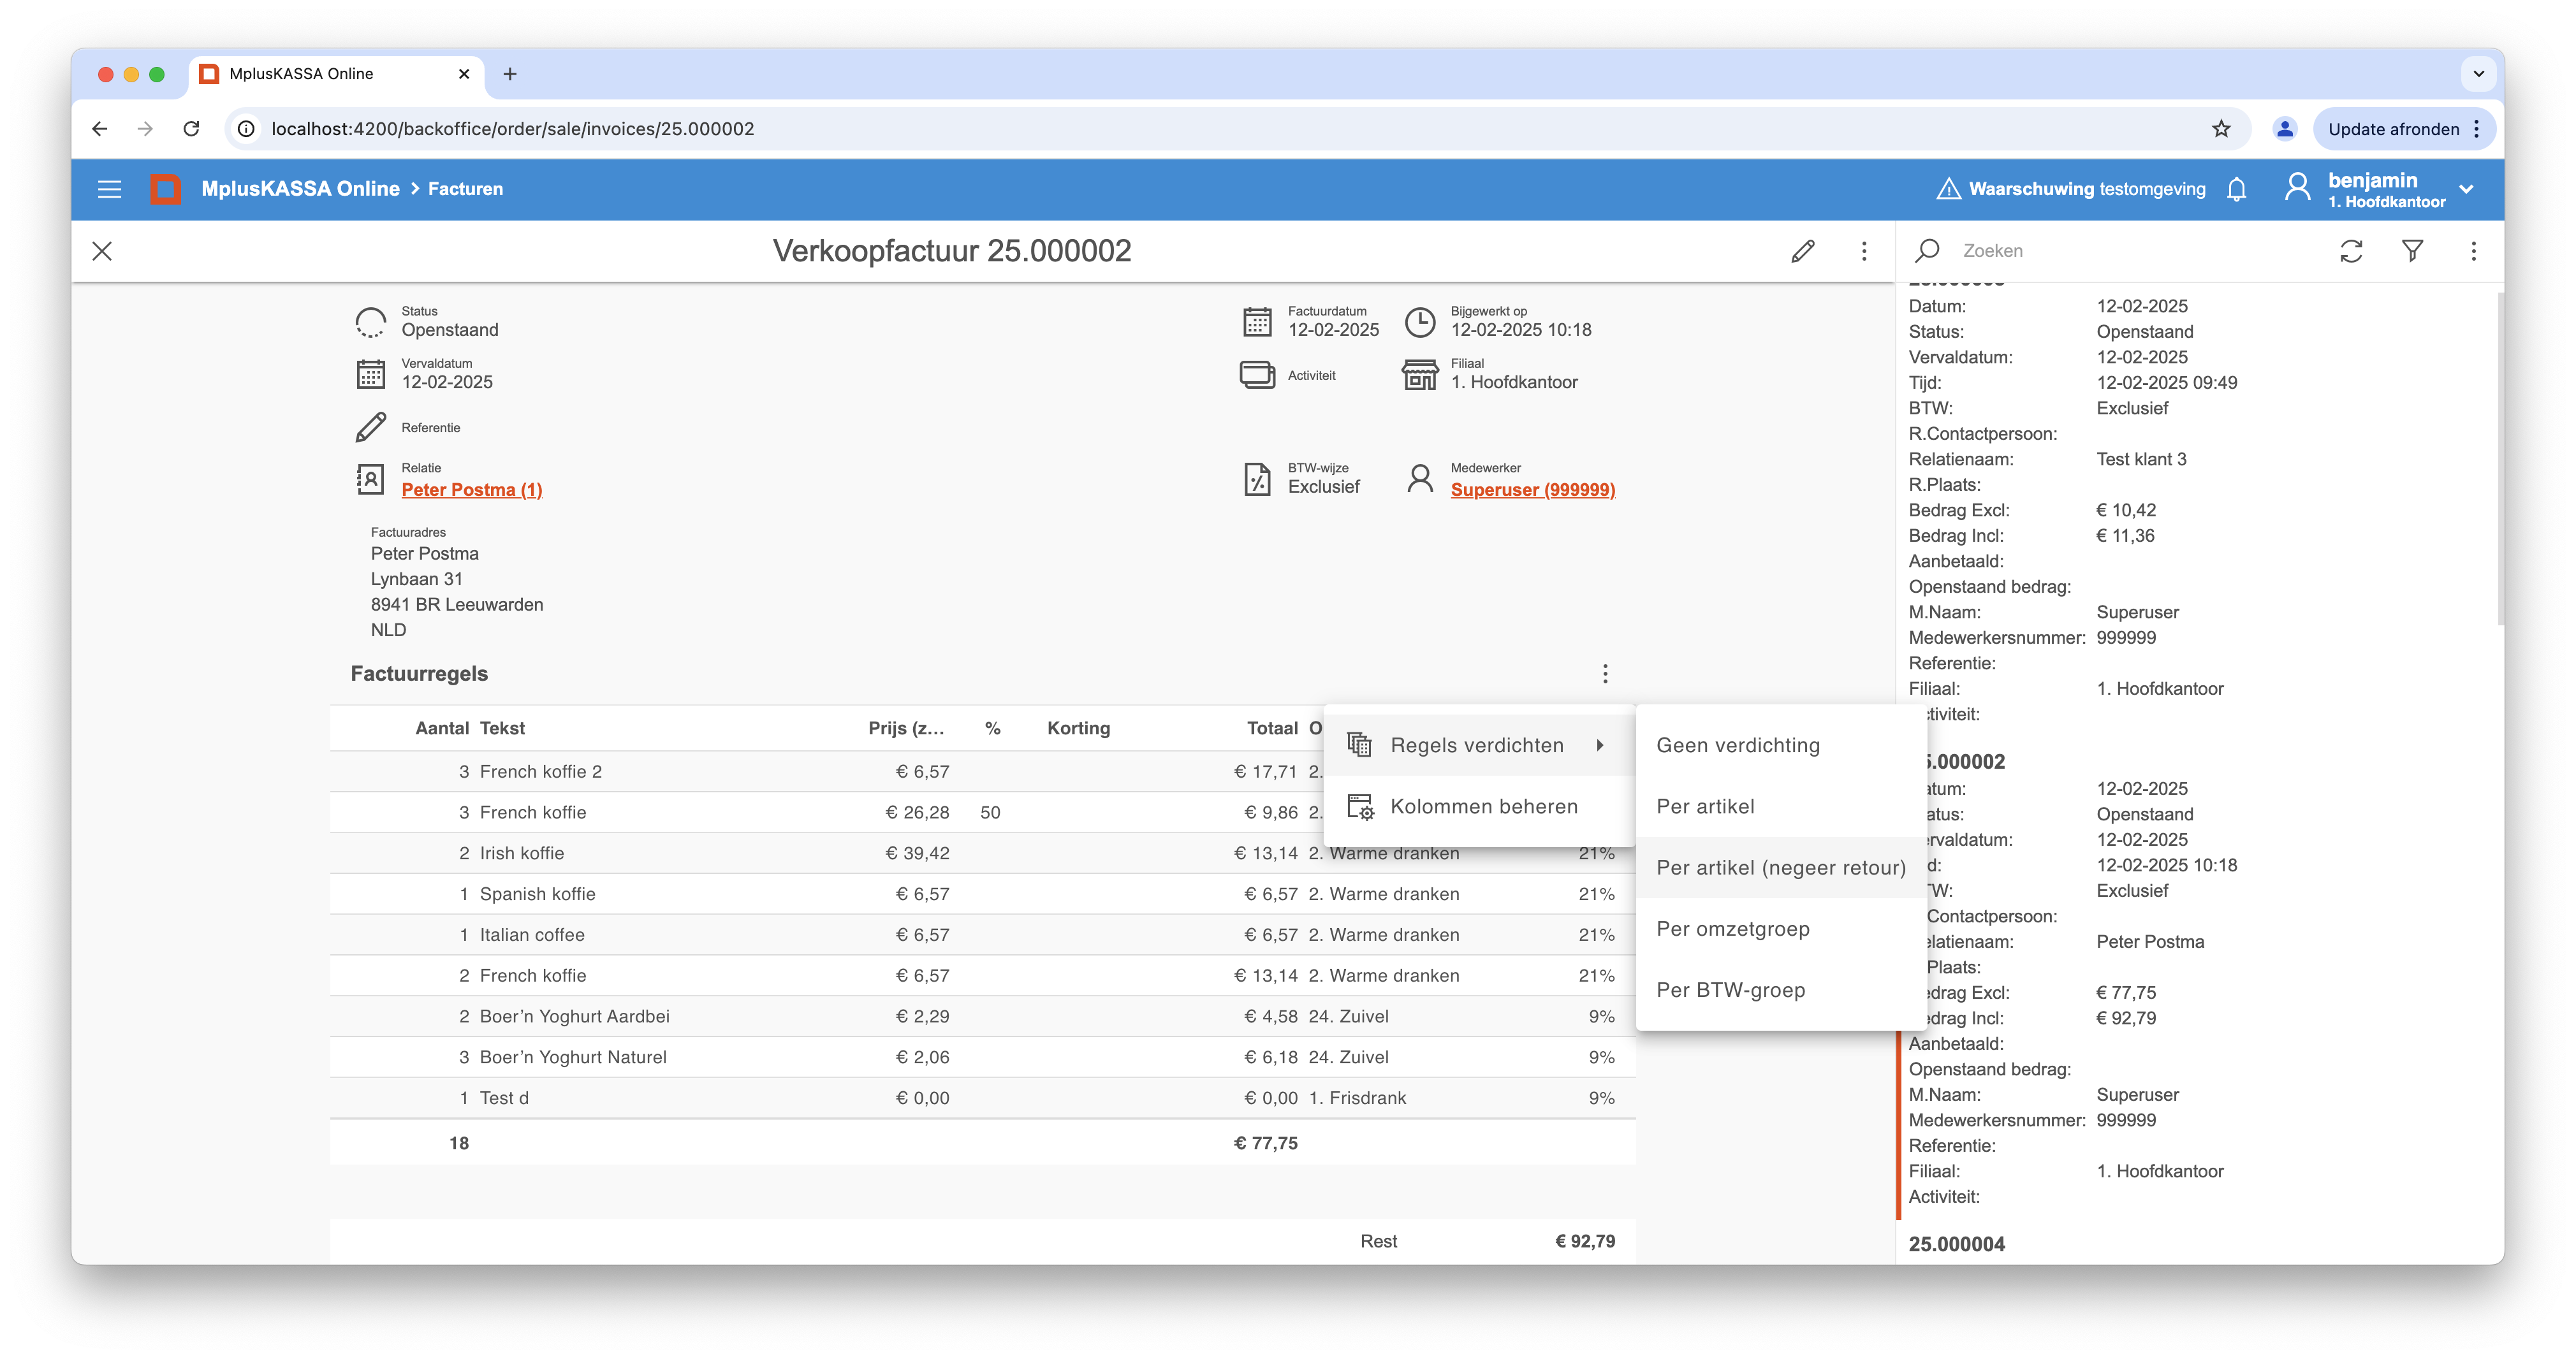Click the Referentie pencil icon

[370, 427]
